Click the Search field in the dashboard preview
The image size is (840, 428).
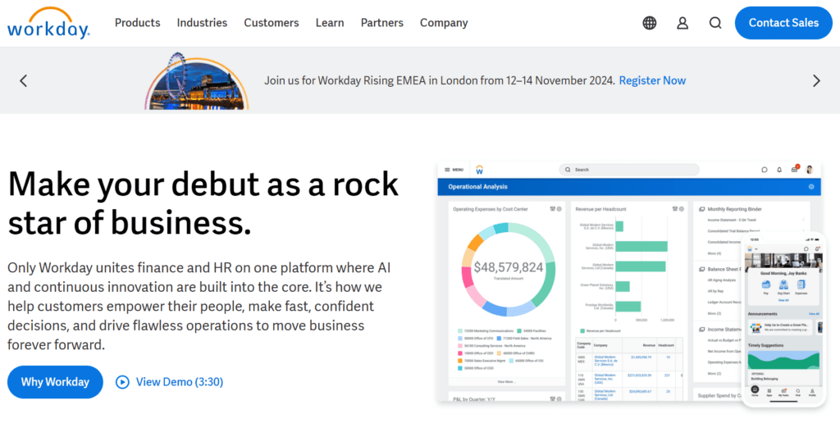629,170
